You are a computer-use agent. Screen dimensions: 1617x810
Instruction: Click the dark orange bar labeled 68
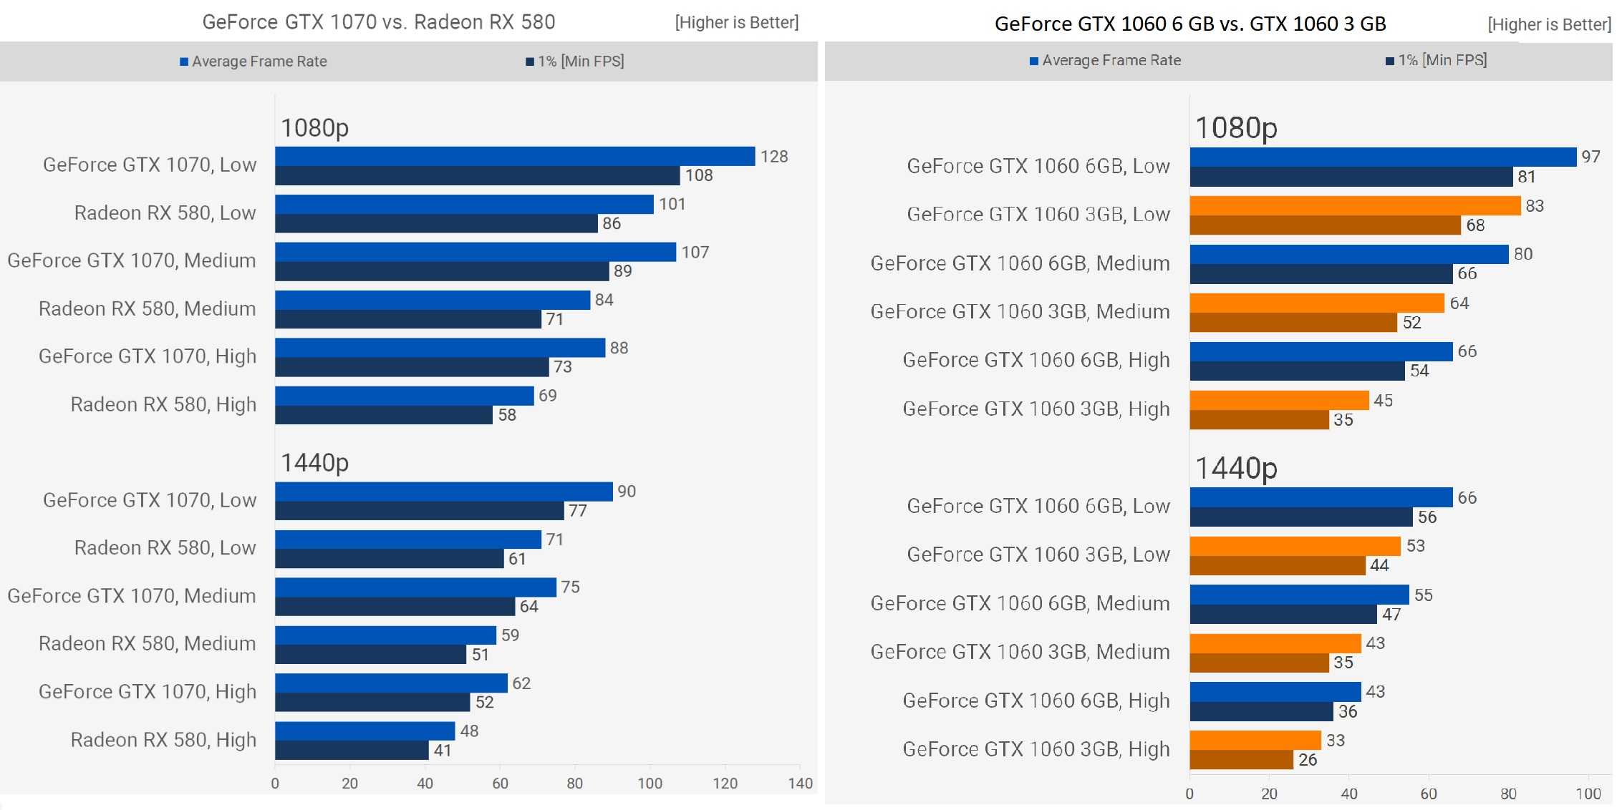[1326, 225]
